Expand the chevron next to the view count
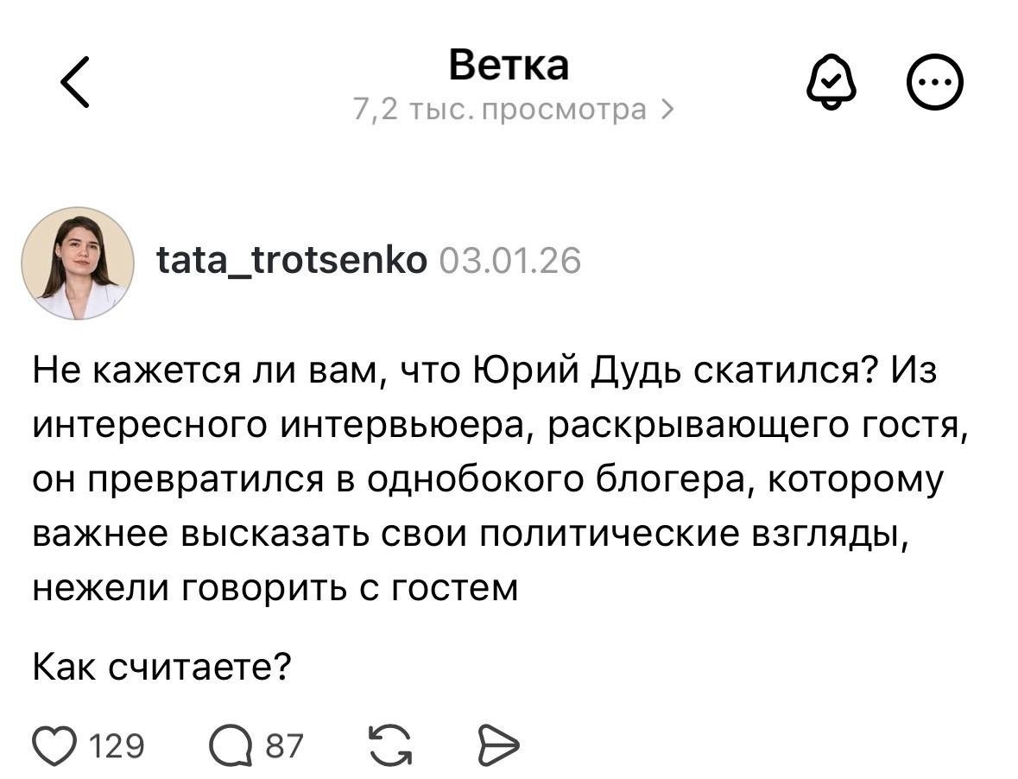1018x779 pixels. point(667,108)
